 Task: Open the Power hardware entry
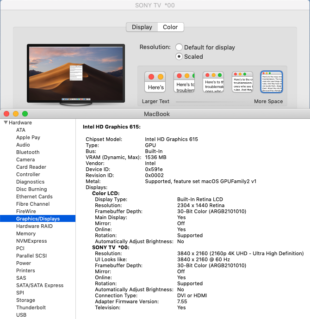pyautogui.click(x=24, y=263)
